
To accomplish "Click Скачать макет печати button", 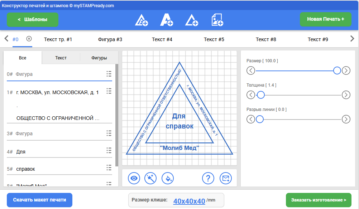I will coord(40,200).
